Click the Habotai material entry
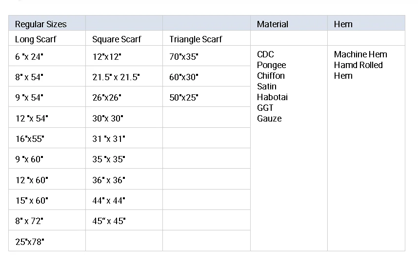 point(272,97)
